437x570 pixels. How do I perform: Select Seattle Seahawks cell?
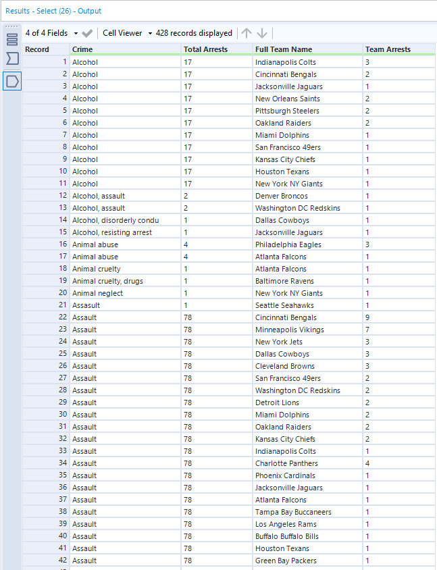coord(307,305)
